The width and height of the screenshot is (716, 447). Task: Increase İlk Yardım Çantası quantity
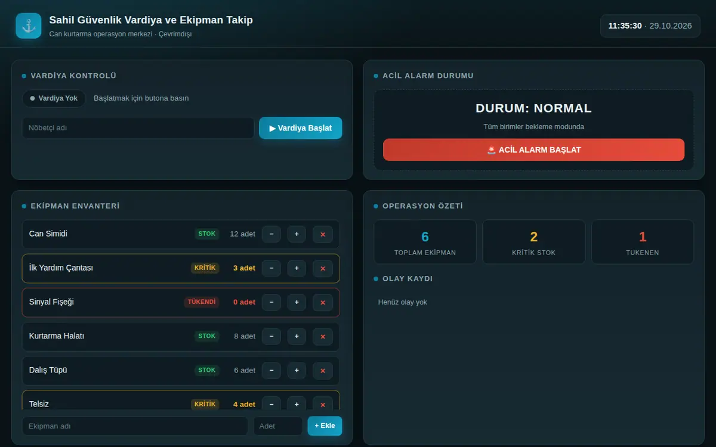[x=297, y=268]
